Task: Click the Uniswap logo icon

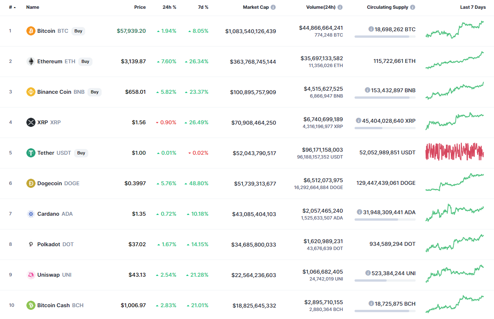Action: (31, 275)
